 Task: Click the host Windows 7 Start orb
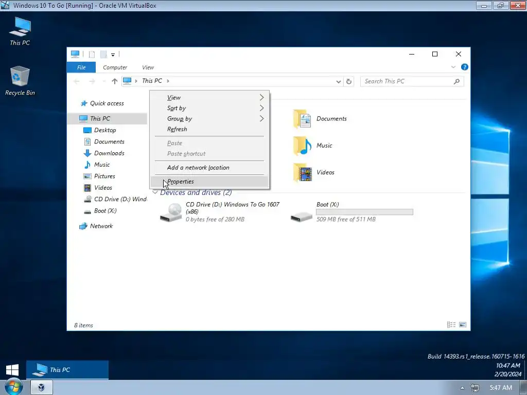[x=13, y=387]
